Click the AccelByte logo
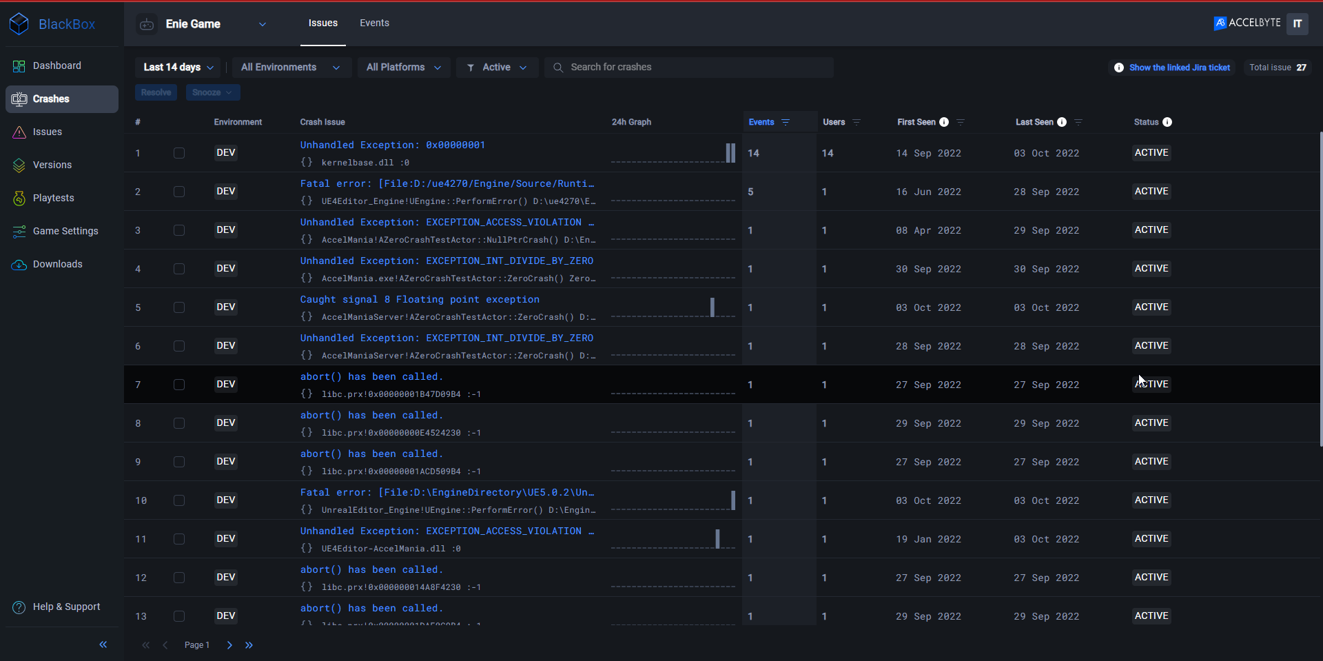1323x661 pixels. point(1247,23)
